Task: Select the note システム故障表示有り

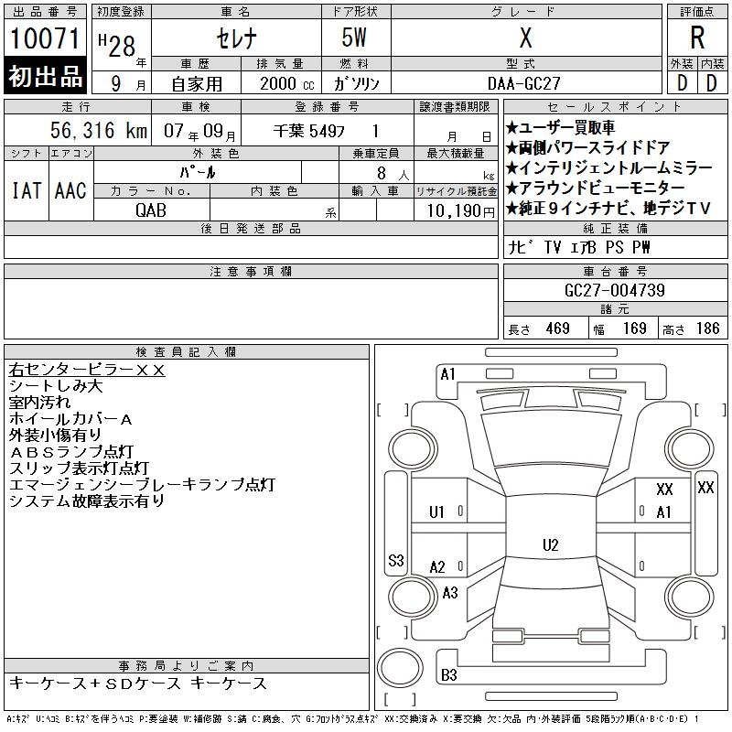Action: [x=87, y=501]
